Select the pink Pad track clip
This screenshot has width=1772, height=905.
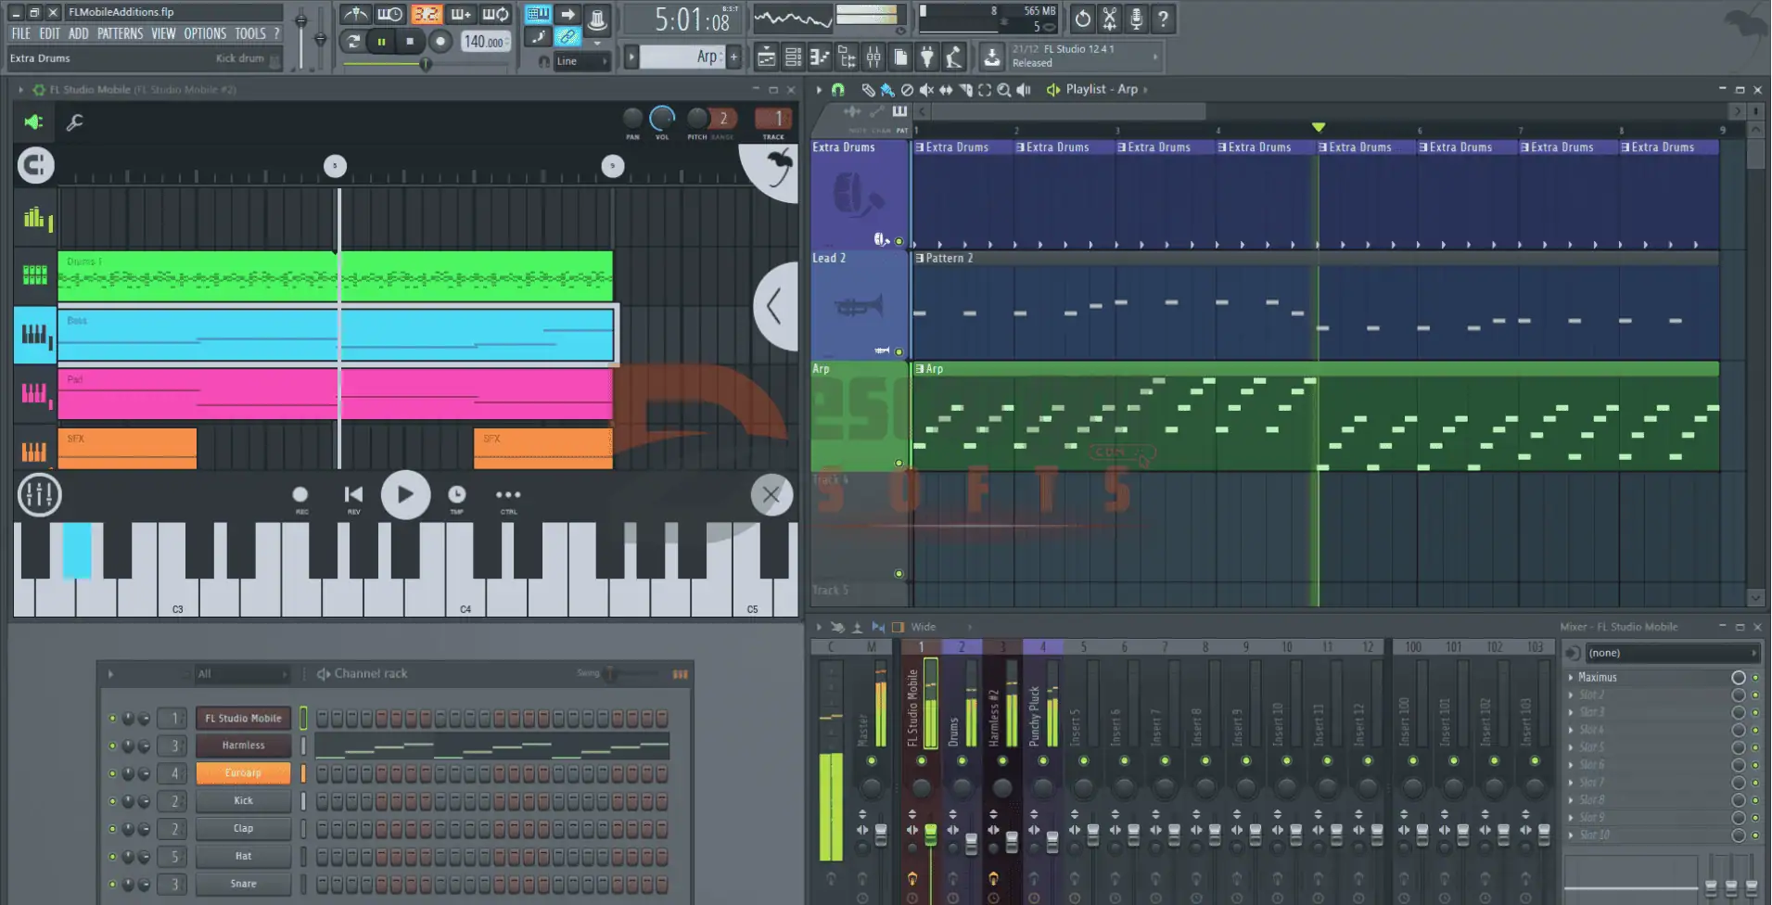[336, 394]
